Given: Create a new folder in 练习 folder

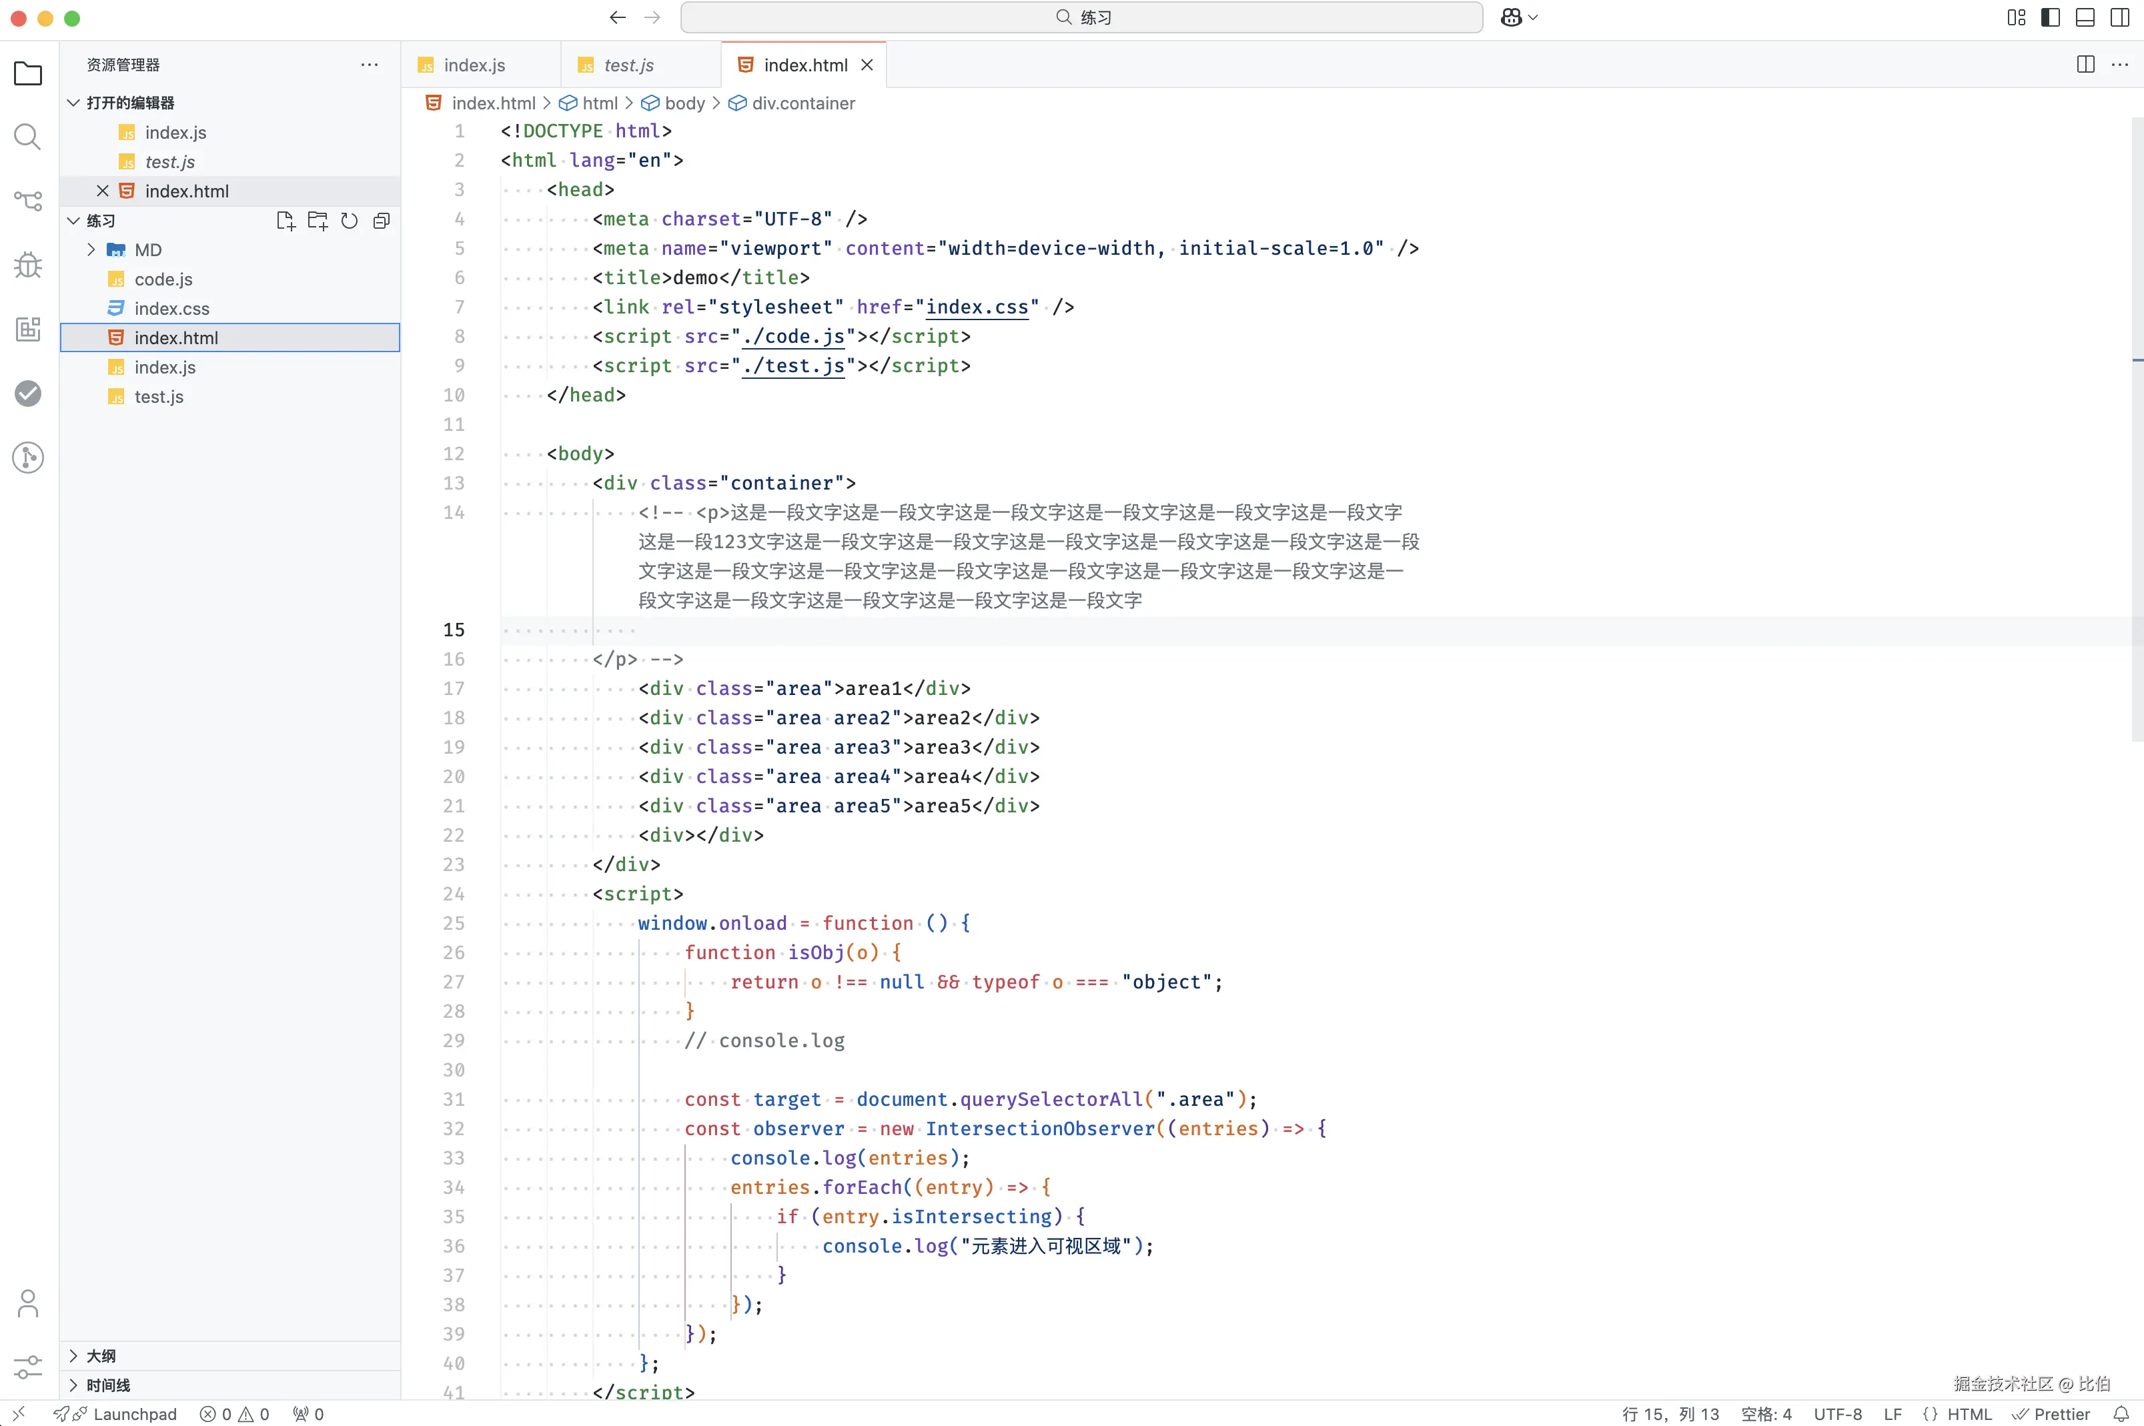Looking at the screenshot, I should (x=318, y=221).
